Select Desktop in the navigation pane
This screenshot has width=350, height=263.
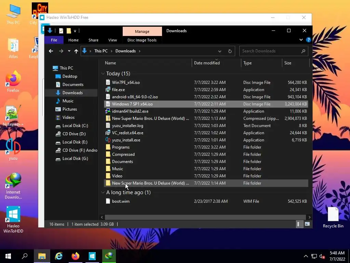tap(70, 76)
